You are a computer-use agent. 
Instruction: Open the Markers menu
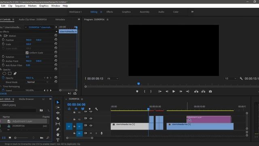[32, 6]
